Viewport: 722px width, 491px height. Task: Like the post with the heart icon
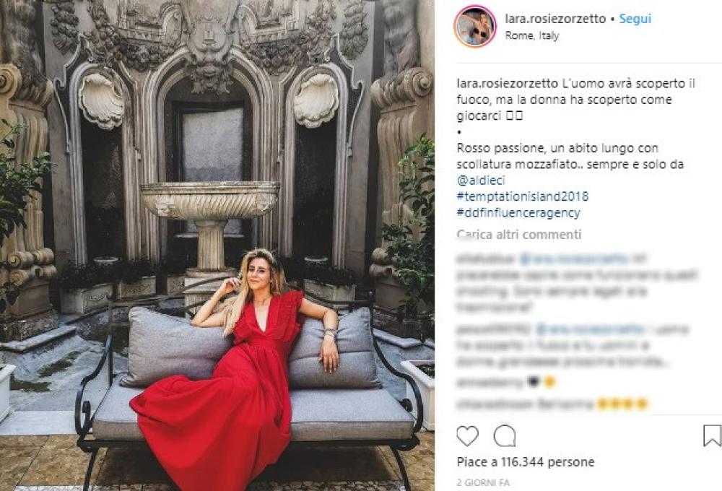[x=467, y=435]
